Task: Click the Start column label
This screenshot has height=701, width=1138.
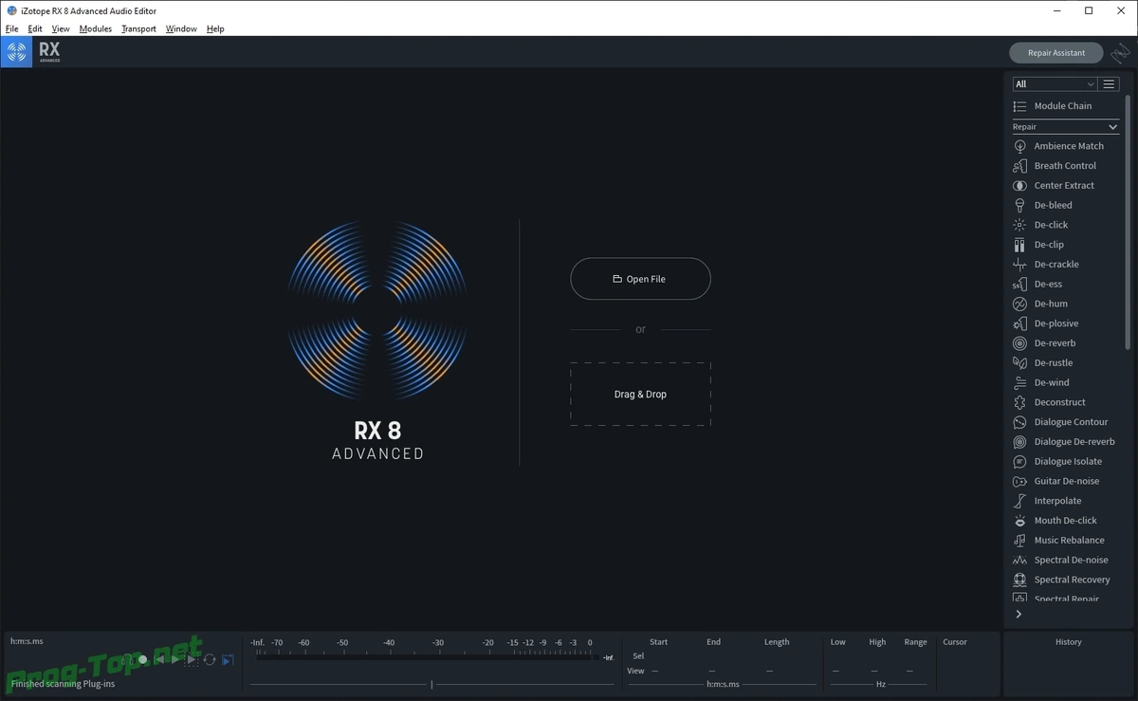Action: click(x=658, y=642)
